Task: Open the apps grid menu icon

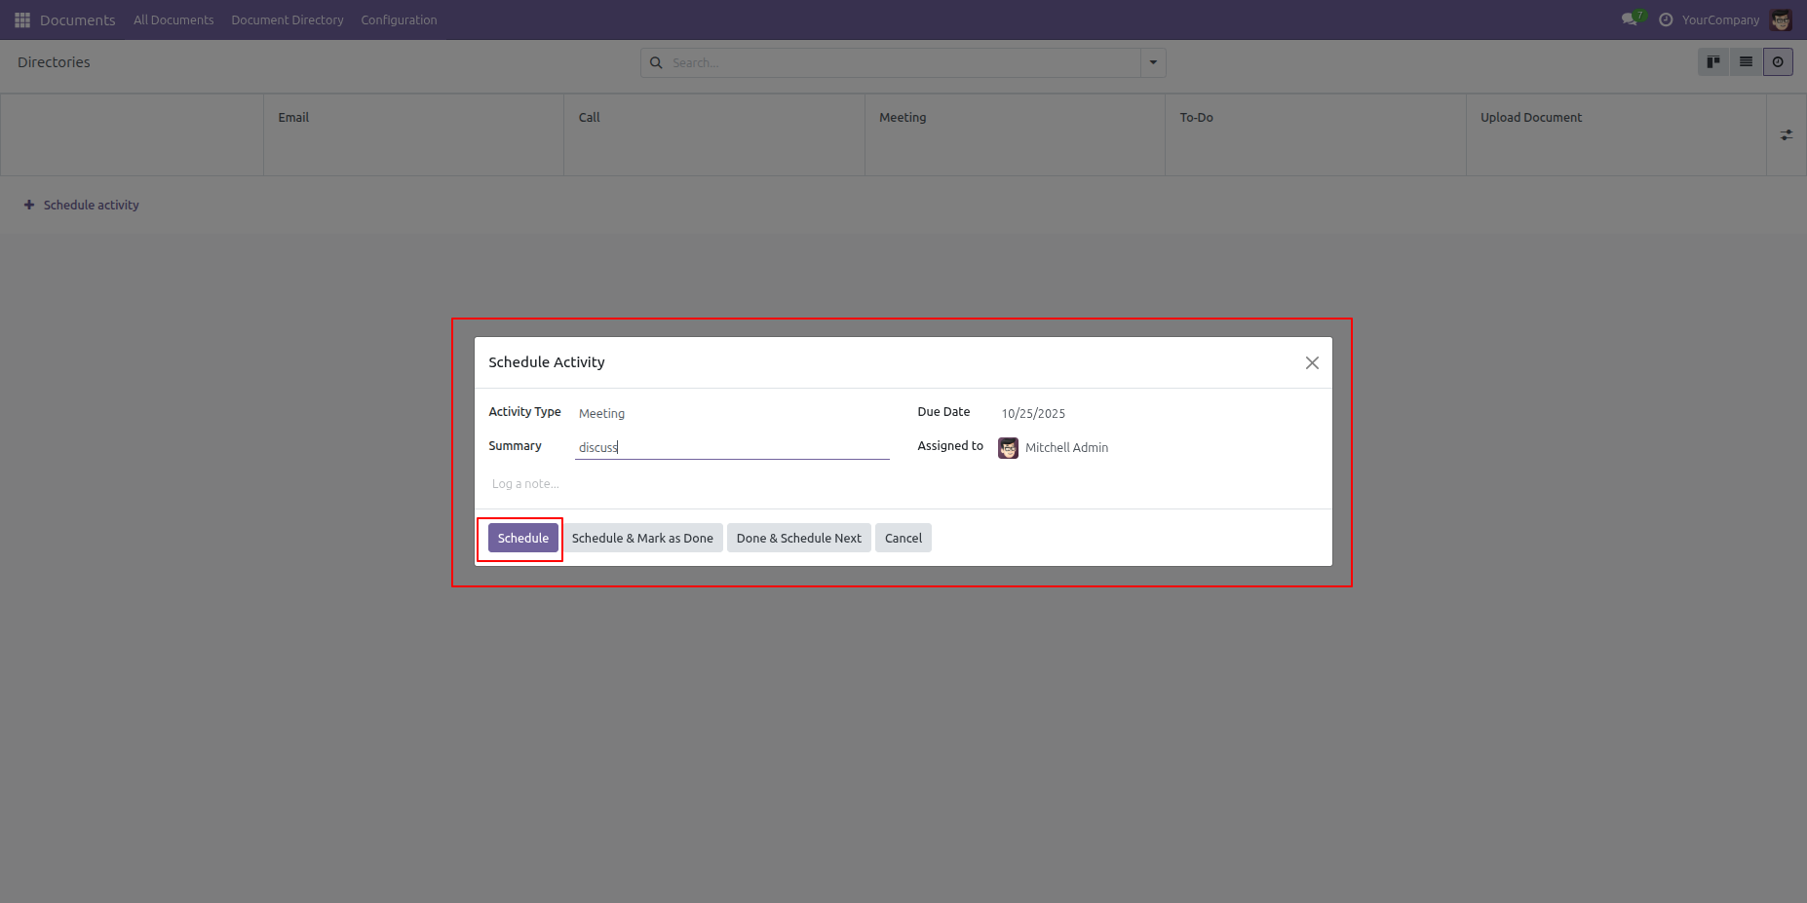Action: coord(22,19)
